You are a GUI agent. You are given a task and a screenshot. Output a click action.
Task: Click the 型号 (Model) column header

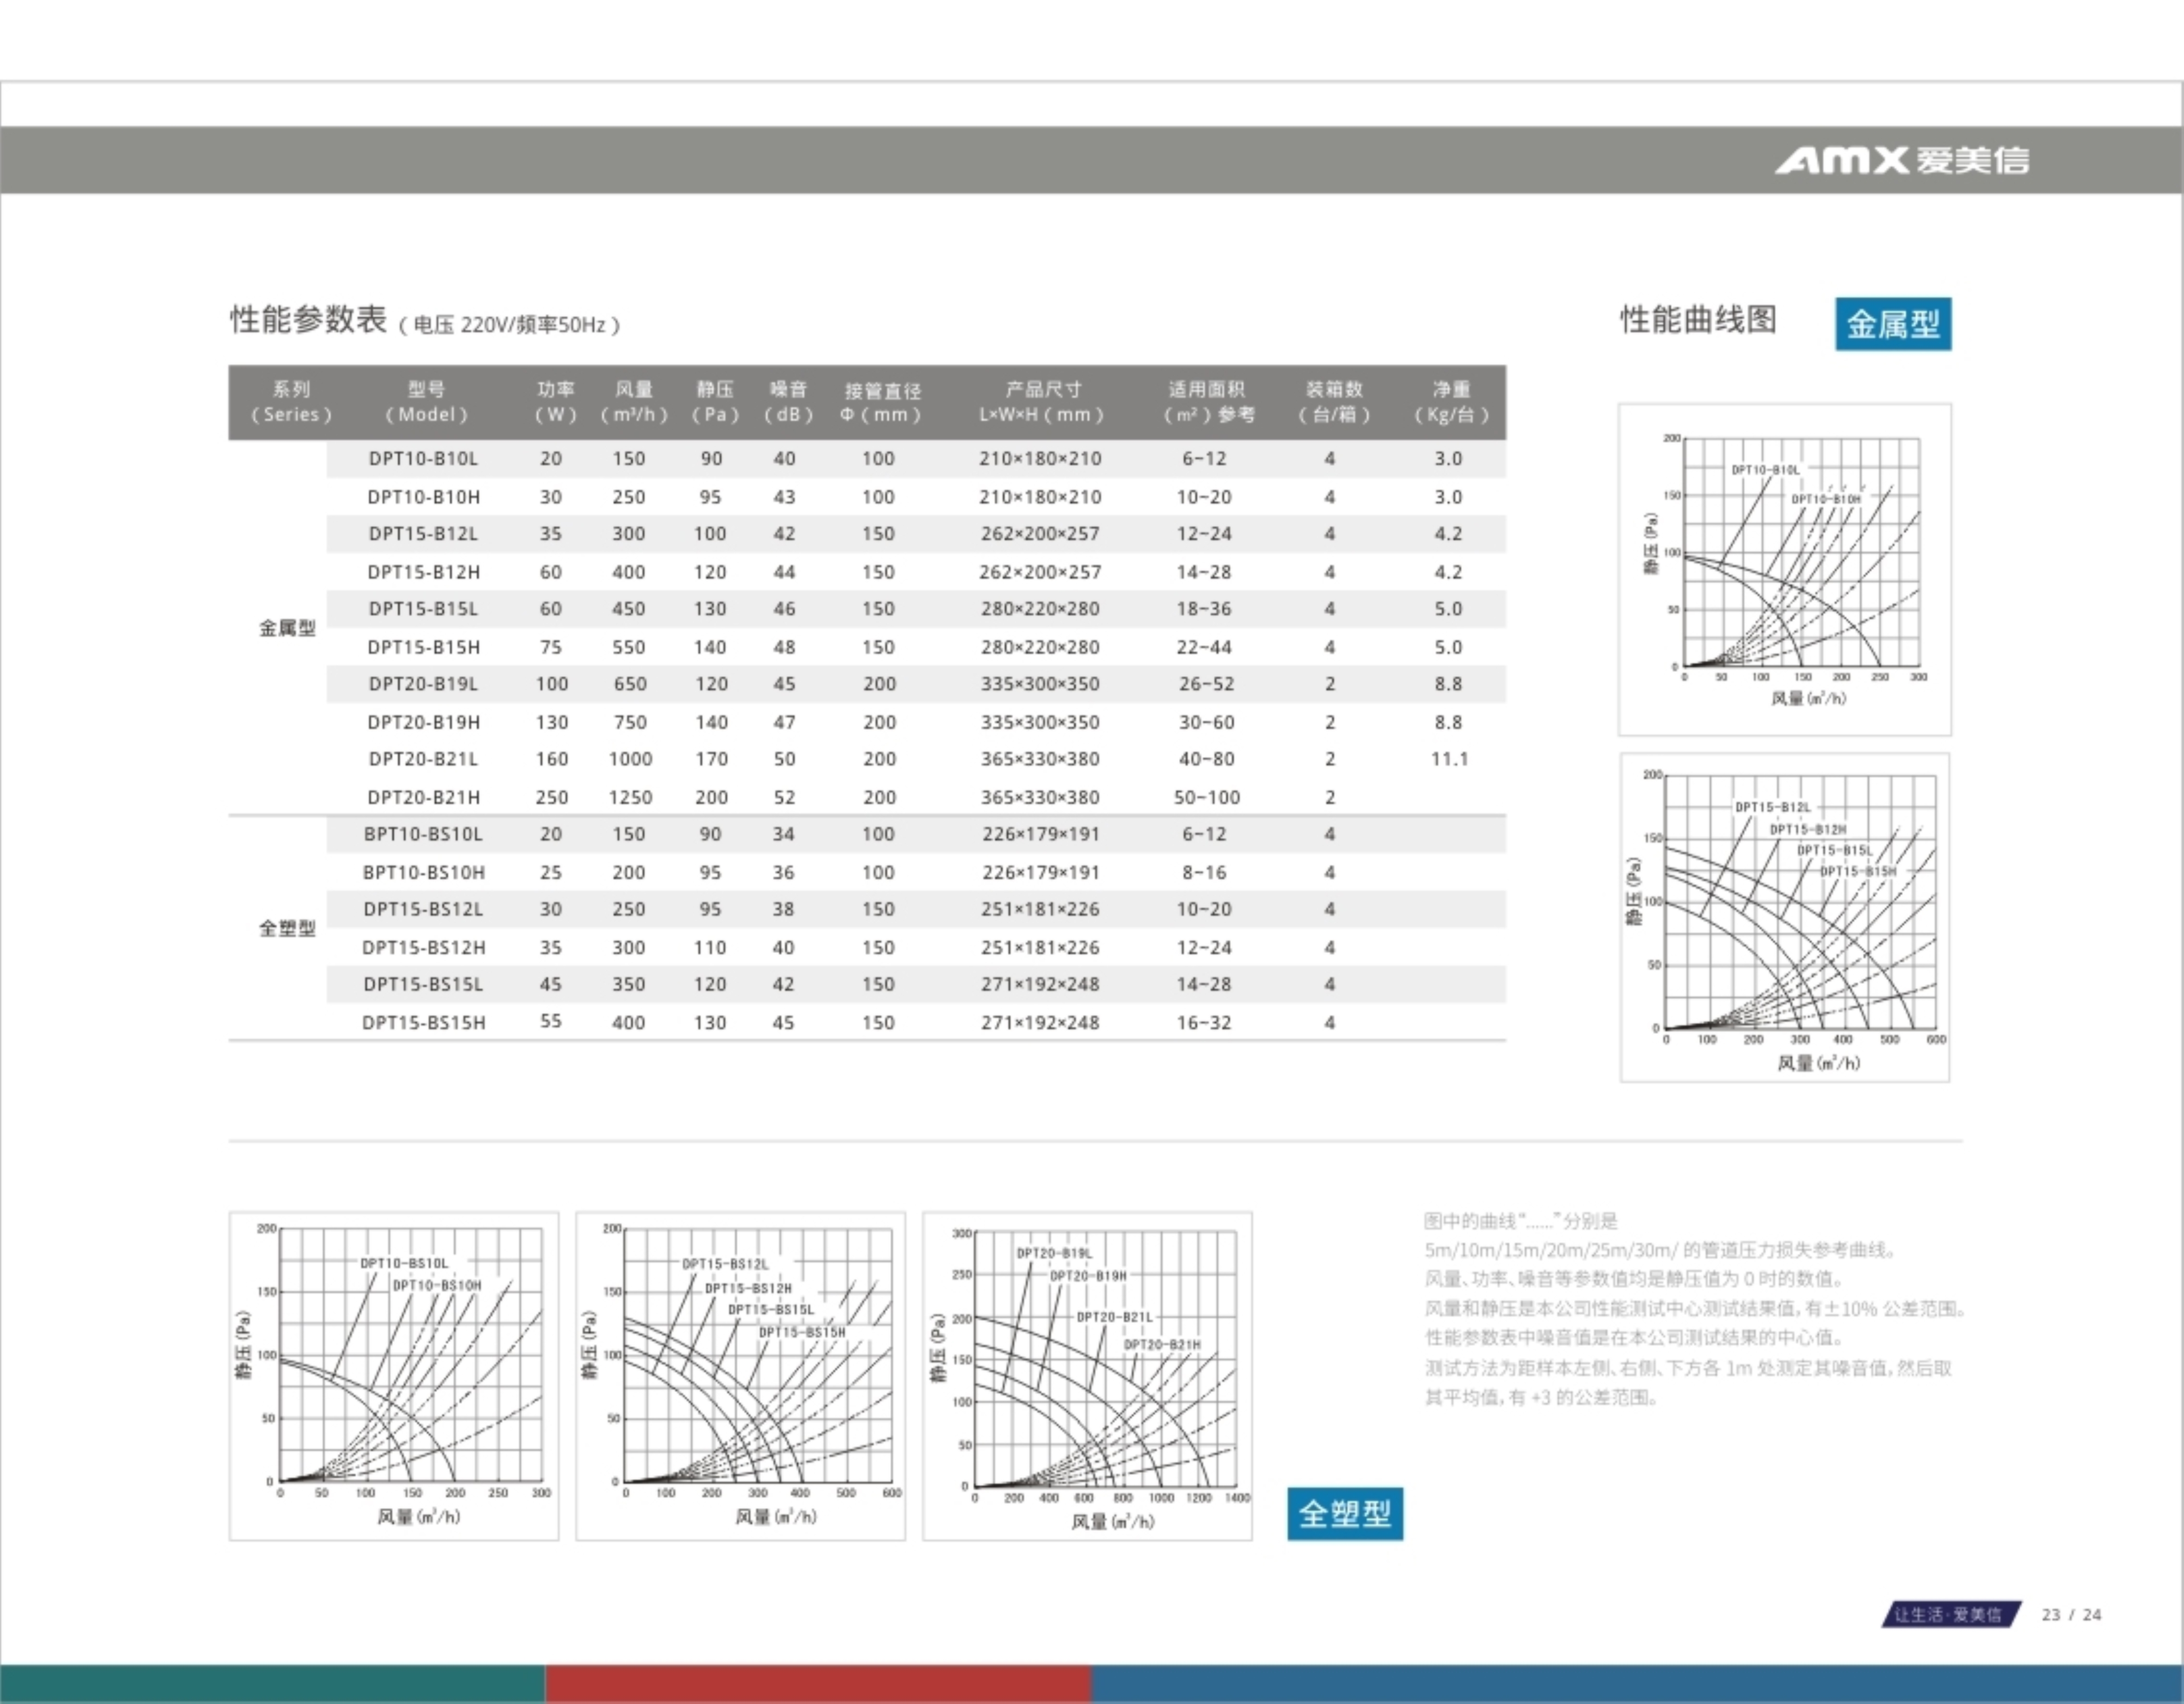click(x=426, y=402)
